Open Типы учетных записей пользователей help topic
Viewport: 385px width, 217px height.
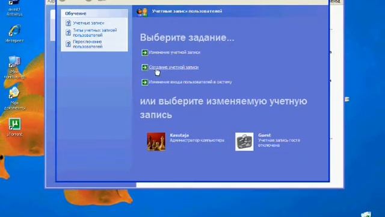pos(95,33)
